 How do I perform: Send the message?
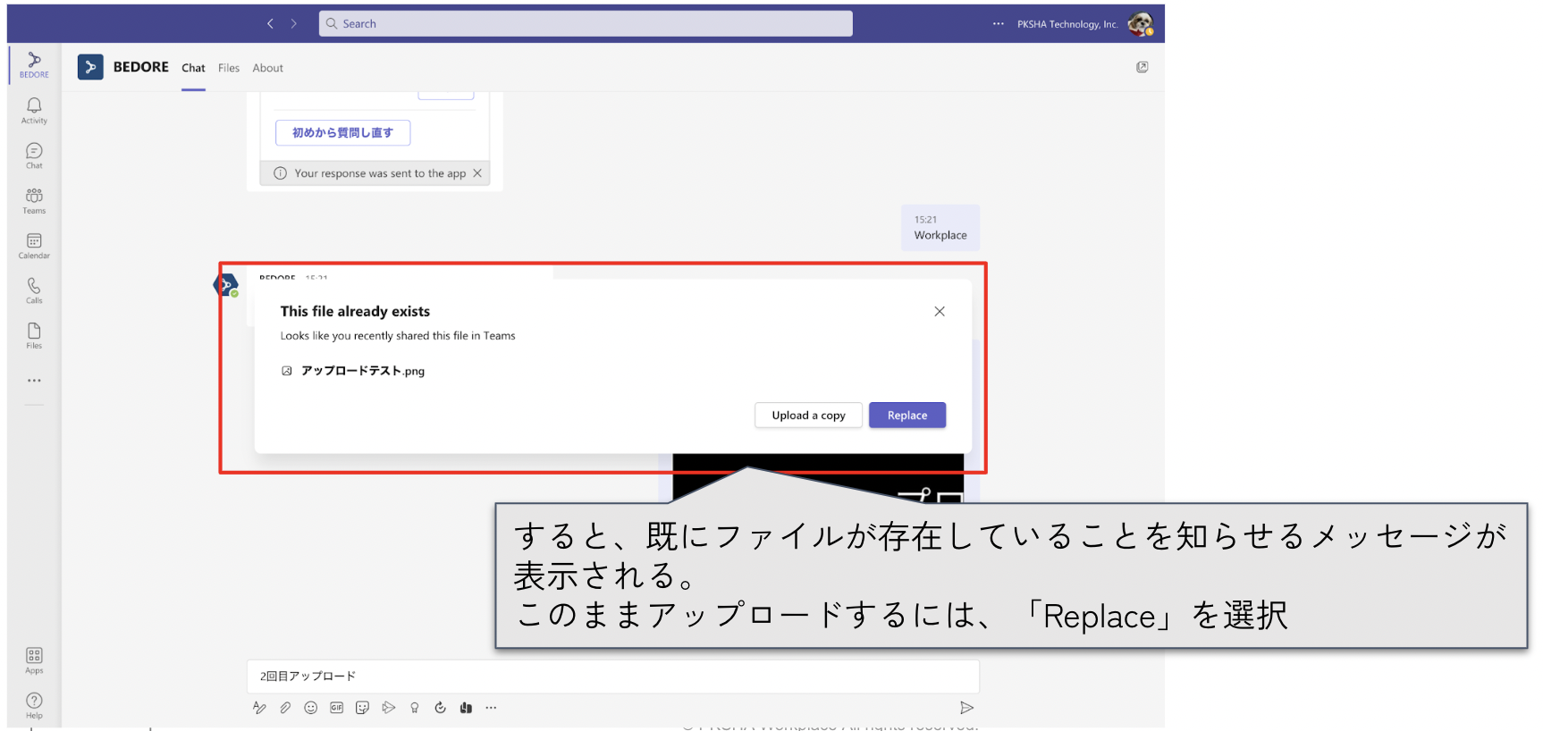click(x=966, y=708)
